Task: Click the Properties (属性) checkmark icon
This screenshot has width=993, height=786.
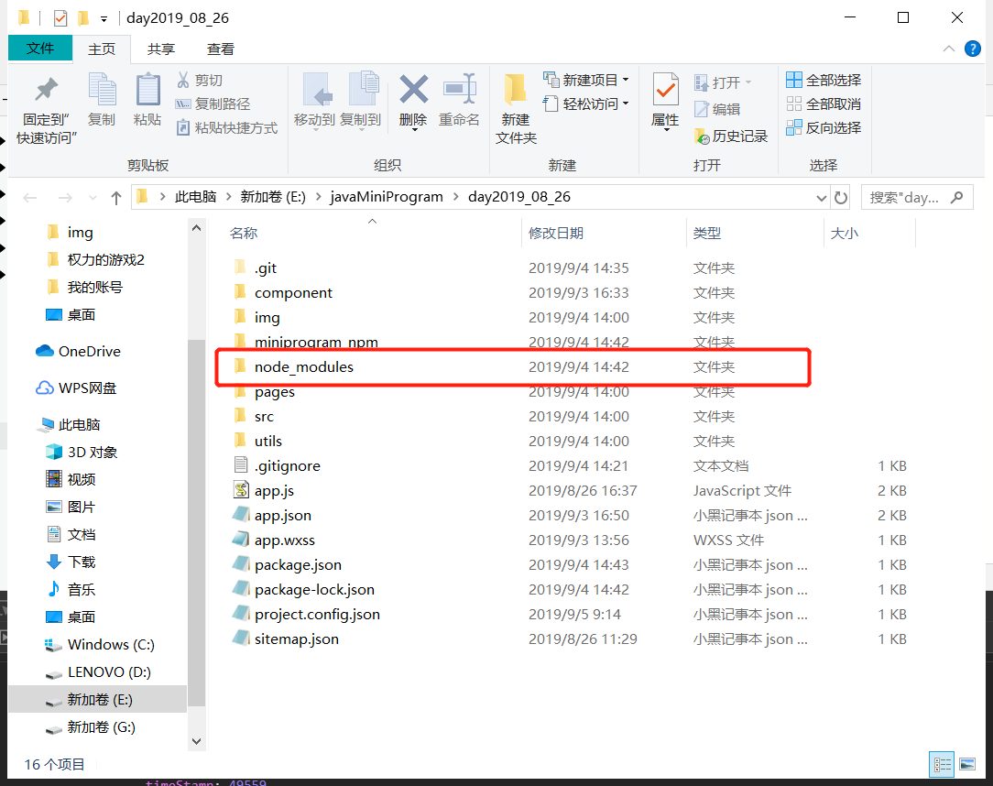Action: tap(665, 89)
